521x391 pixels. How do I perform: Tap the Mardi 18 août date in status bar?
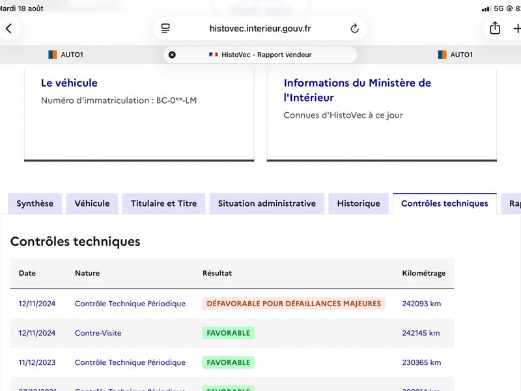click(x=21, y=8)
